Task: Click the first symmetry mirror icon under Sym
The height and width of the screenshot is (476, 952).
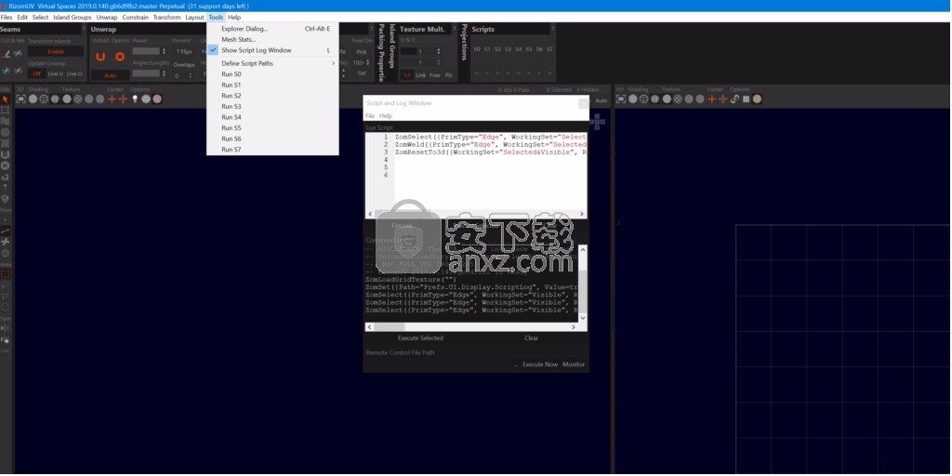Action: [x=6, y=328]
